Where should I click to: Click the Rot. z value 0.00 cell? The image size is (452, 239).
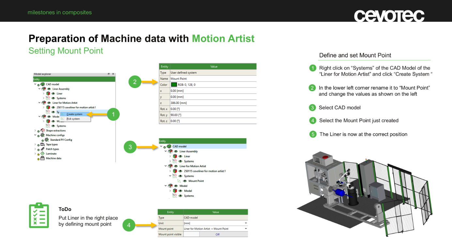click(213, 121)
